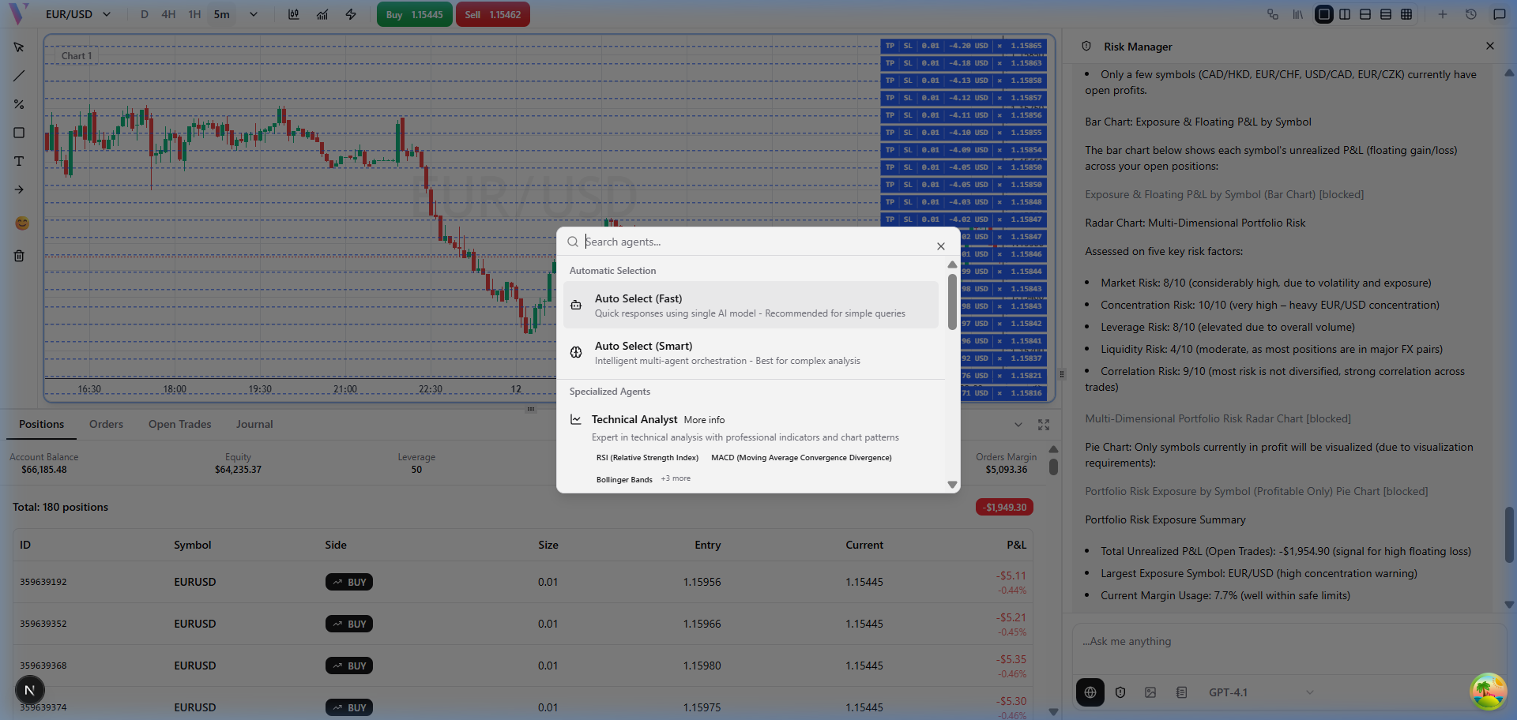Open the Journal tab
This screenshot has height=720, width=1517.
[254, 424]
